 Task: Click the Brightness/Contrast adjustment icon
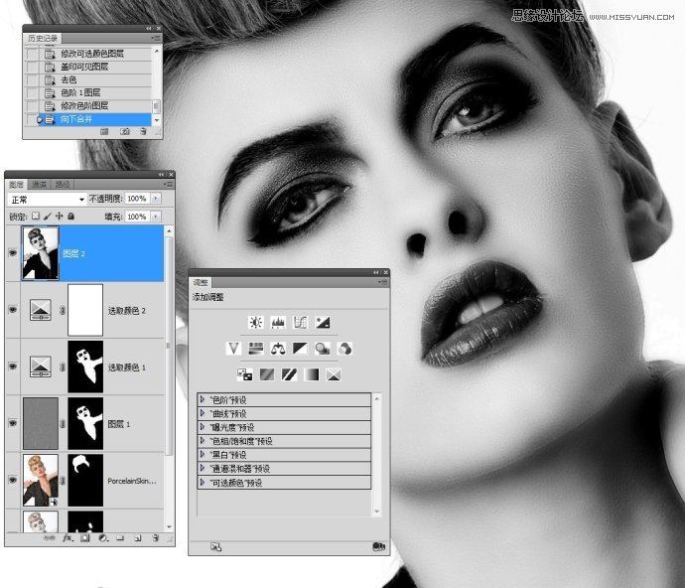point(255,323)
